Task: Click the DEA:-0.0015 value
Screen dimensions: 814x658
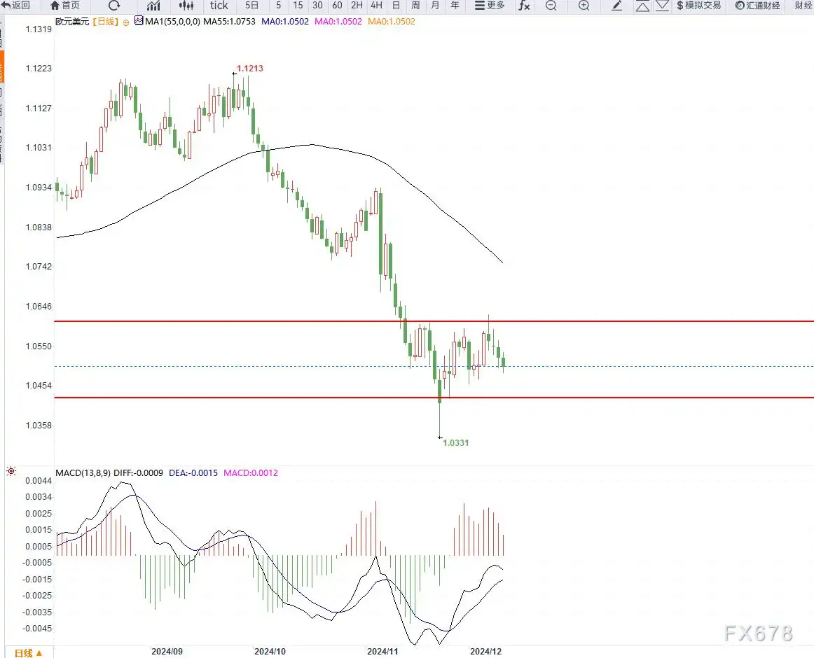Action: [x=193, y=472]
